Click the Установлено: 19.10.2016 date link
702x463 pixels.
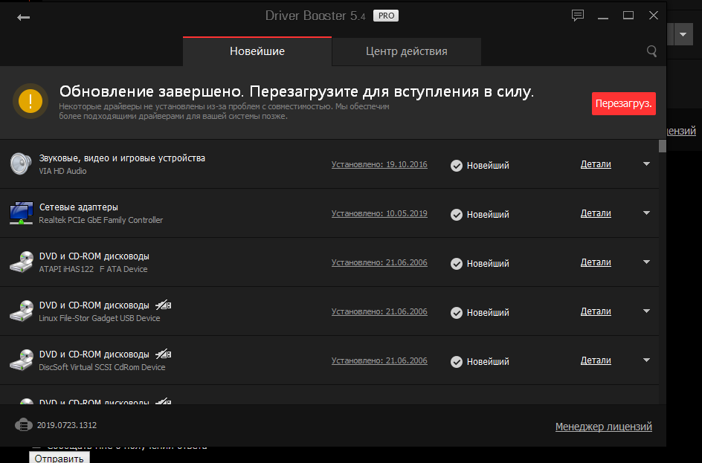click(x=379, y=165)
